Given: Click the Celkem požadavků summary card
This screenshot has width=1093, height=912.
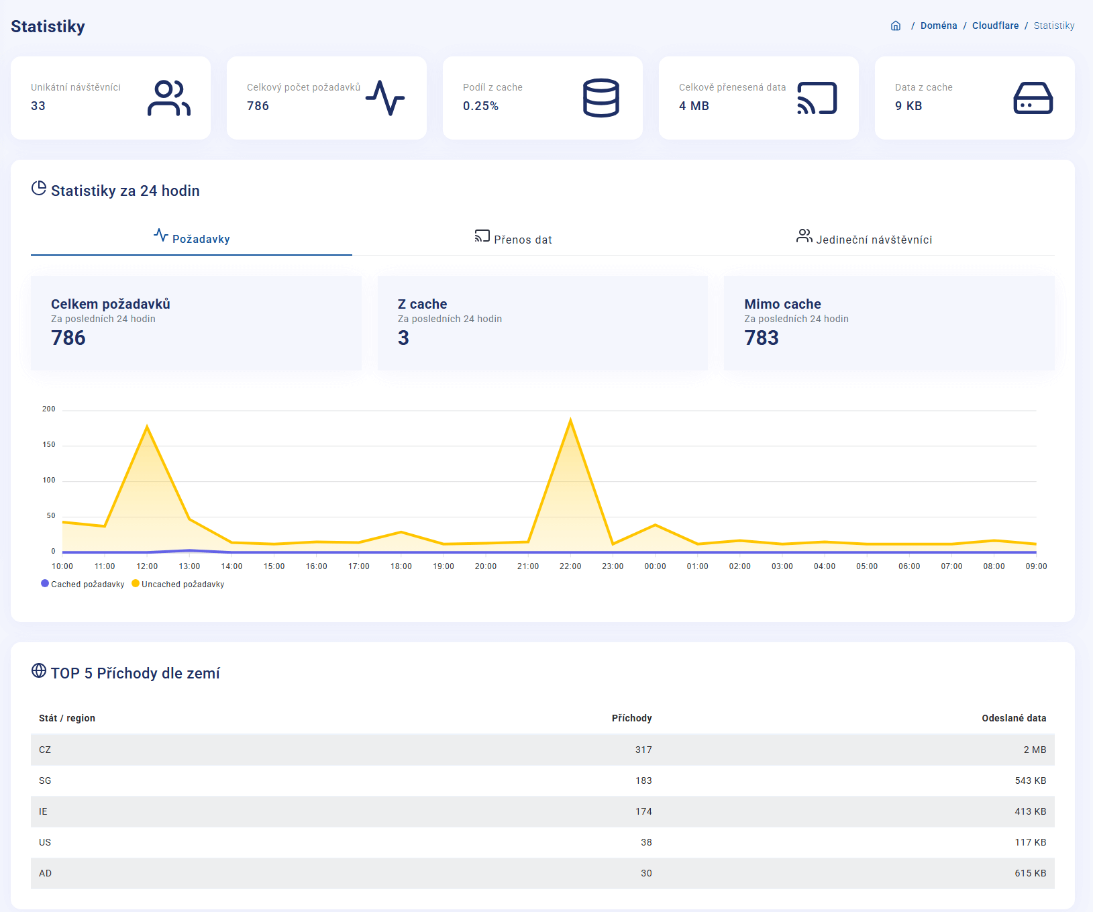Looking at the screenshot, I should pos(196,323).
